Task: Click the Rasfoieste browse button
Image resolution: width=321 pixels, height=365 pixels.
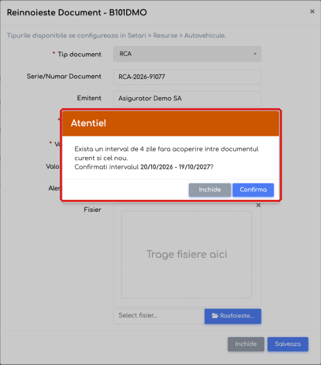Action: [233, 316]
